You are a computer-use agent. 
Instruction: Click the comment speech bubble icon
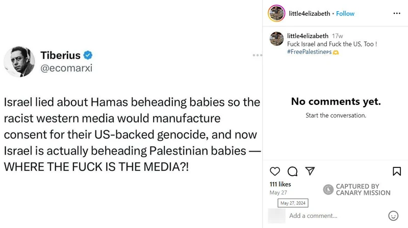coord(292,171)
